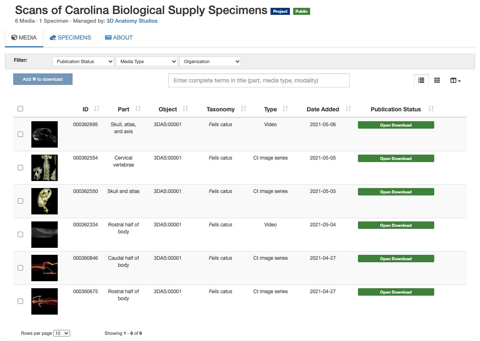
Task: Click Open Download for media 000362334
Action: pyautogui.click(x=396, y=225)
